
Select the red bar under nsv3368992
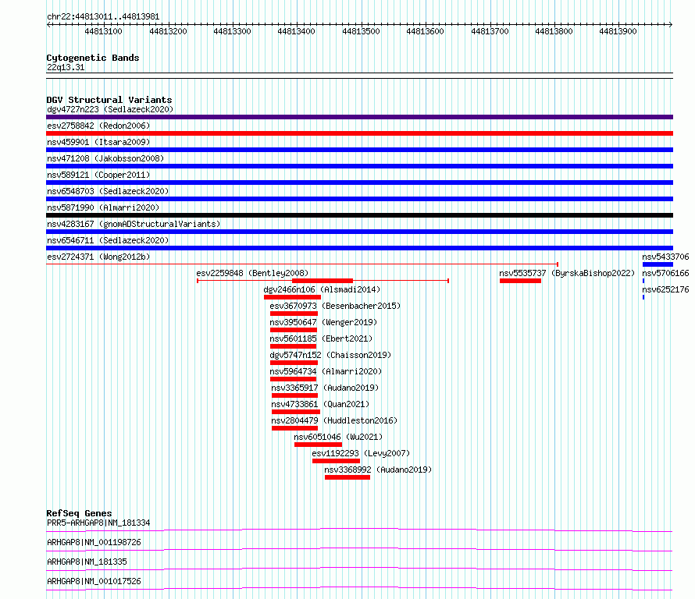pos(347,477)
